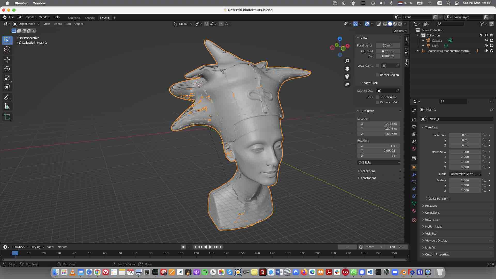Click the Pan view hand icon
The height and width of the screenshot is (279, 496).
pyautogui.click(x=347, y=69)
